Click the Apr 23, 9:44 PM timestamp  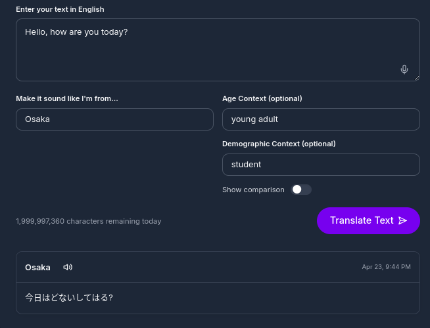click(x=386, y=267)
